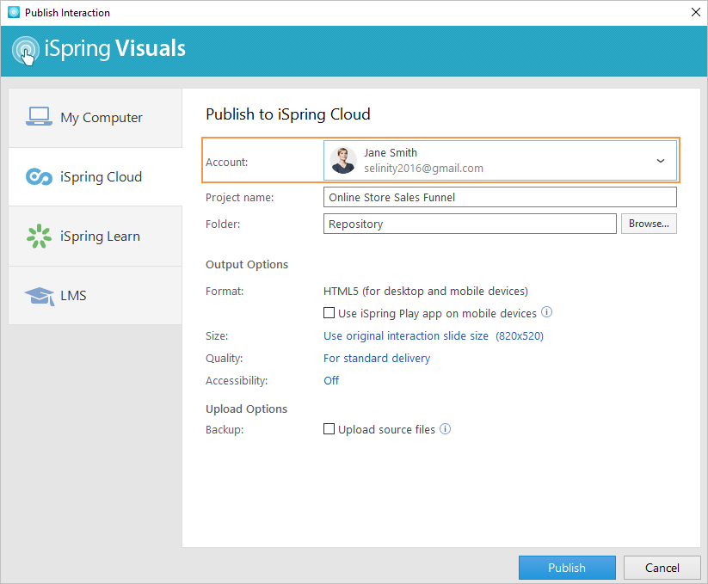Click the iSpring Cloud infinity icon
The image size is (708, 584).
click(x=40, y=177)
